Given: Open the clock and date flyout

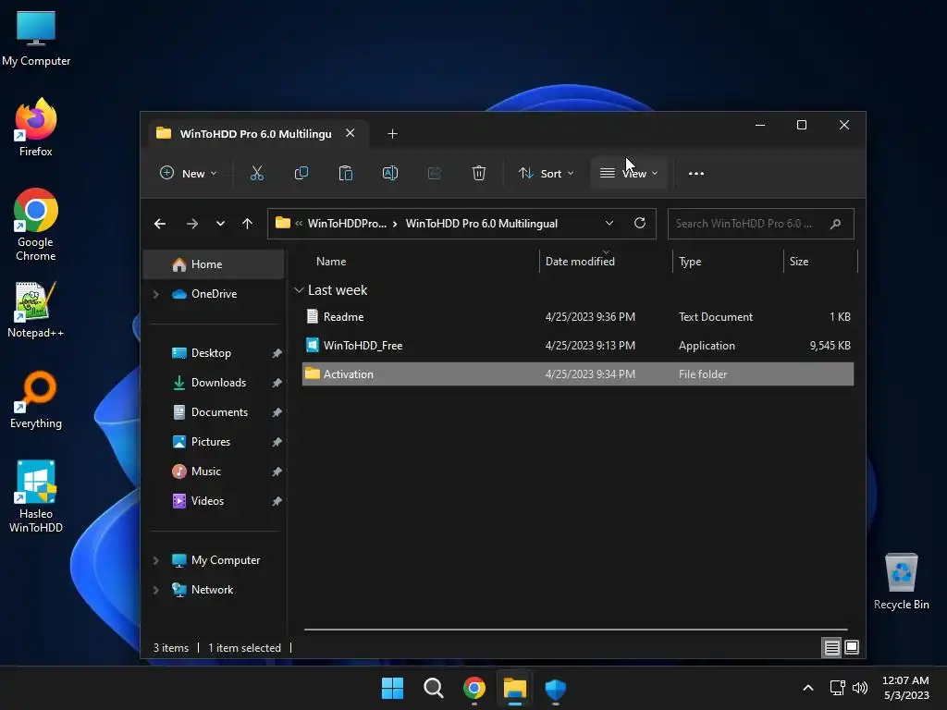Looking at the screenshot, I should 905,688.
